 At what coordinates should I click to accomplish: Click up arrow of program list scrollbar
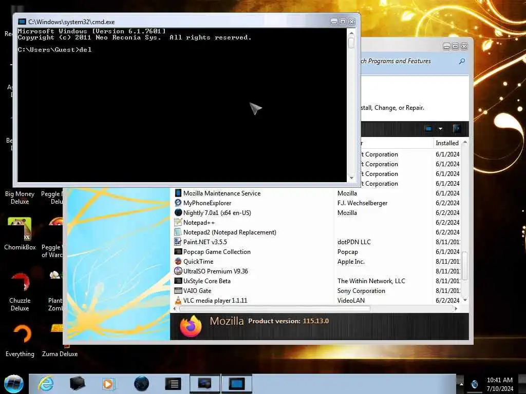pyautogui.click(x=464, y=143)
